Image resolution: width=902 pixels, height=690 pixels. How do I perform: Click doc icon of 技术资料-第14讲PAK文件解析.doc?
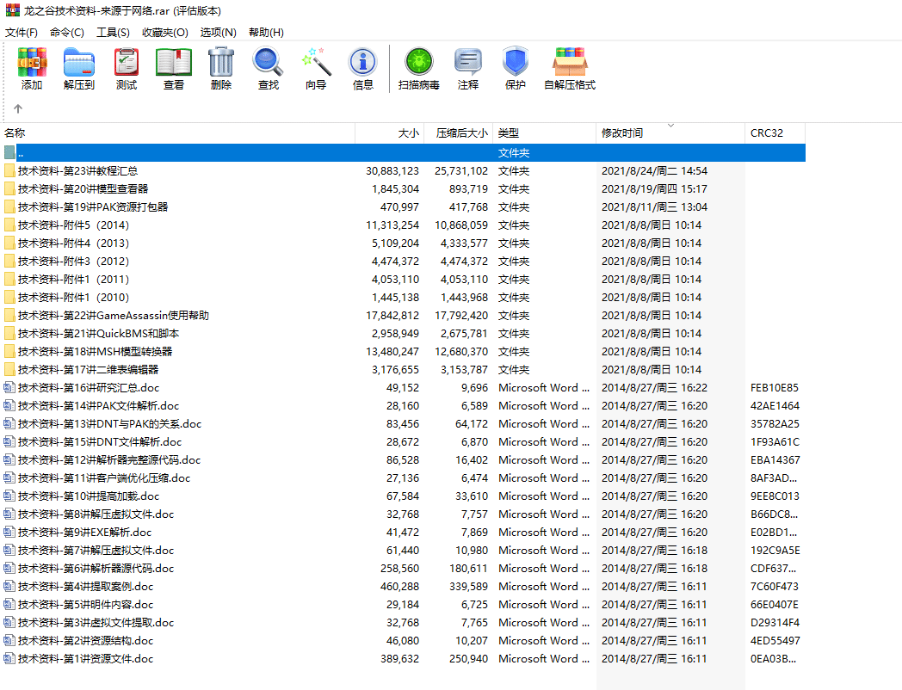tap(9, 405)
